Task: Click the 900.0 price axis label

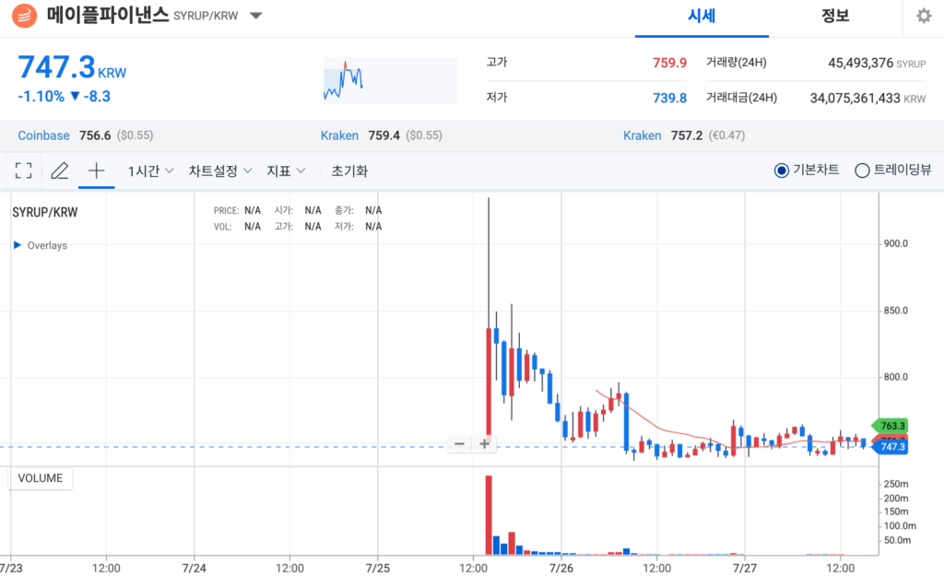Action: pyautogui.click(x=895, y=243)
